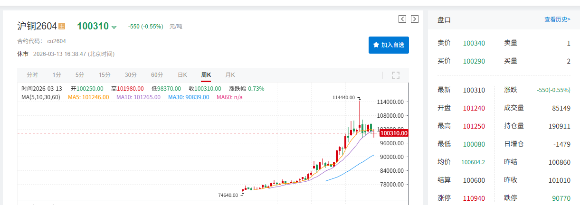Image resolution: width=580 pixels, height=205 pixels.
Task: Open the 查看历史 link
Action: click(557, 19)
